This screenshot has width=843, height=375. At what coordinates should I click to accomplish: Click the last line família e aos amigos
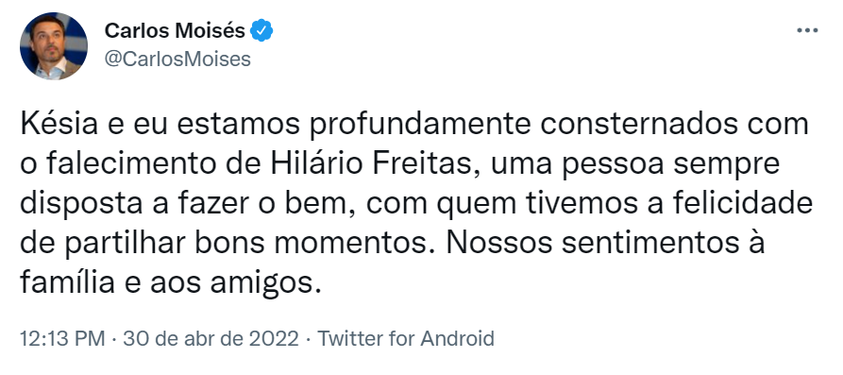point(171,282)
